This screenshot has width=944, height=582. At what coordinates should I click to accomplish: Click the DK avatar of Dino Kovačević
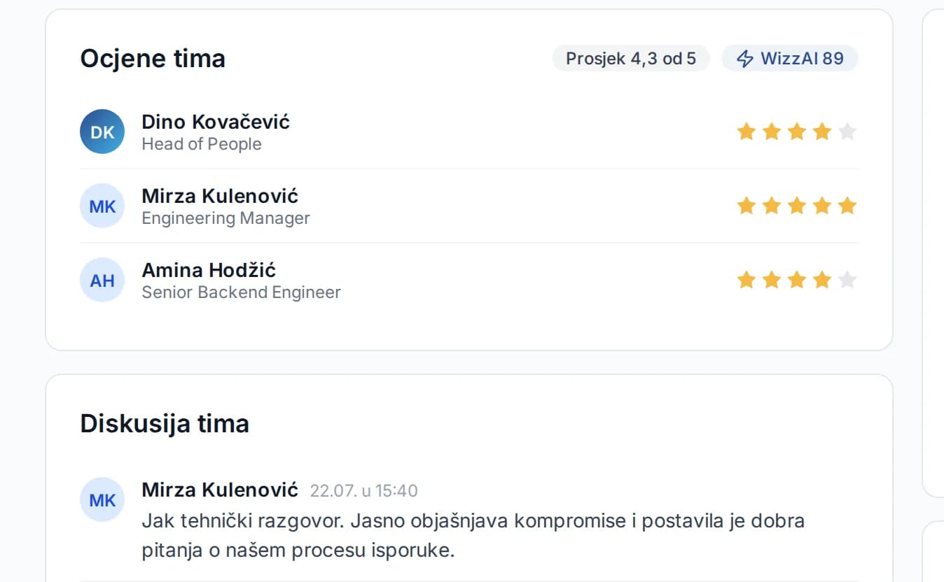tap(102, 132)
